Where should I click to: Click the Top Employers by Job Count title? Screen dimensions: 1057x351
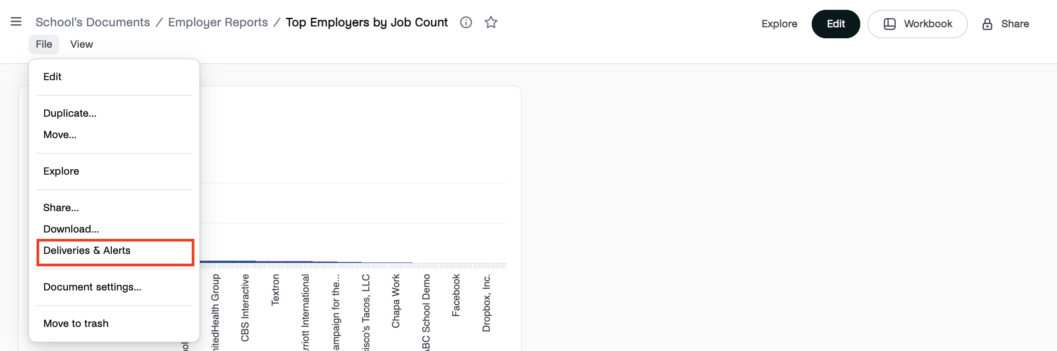point(367,22)
